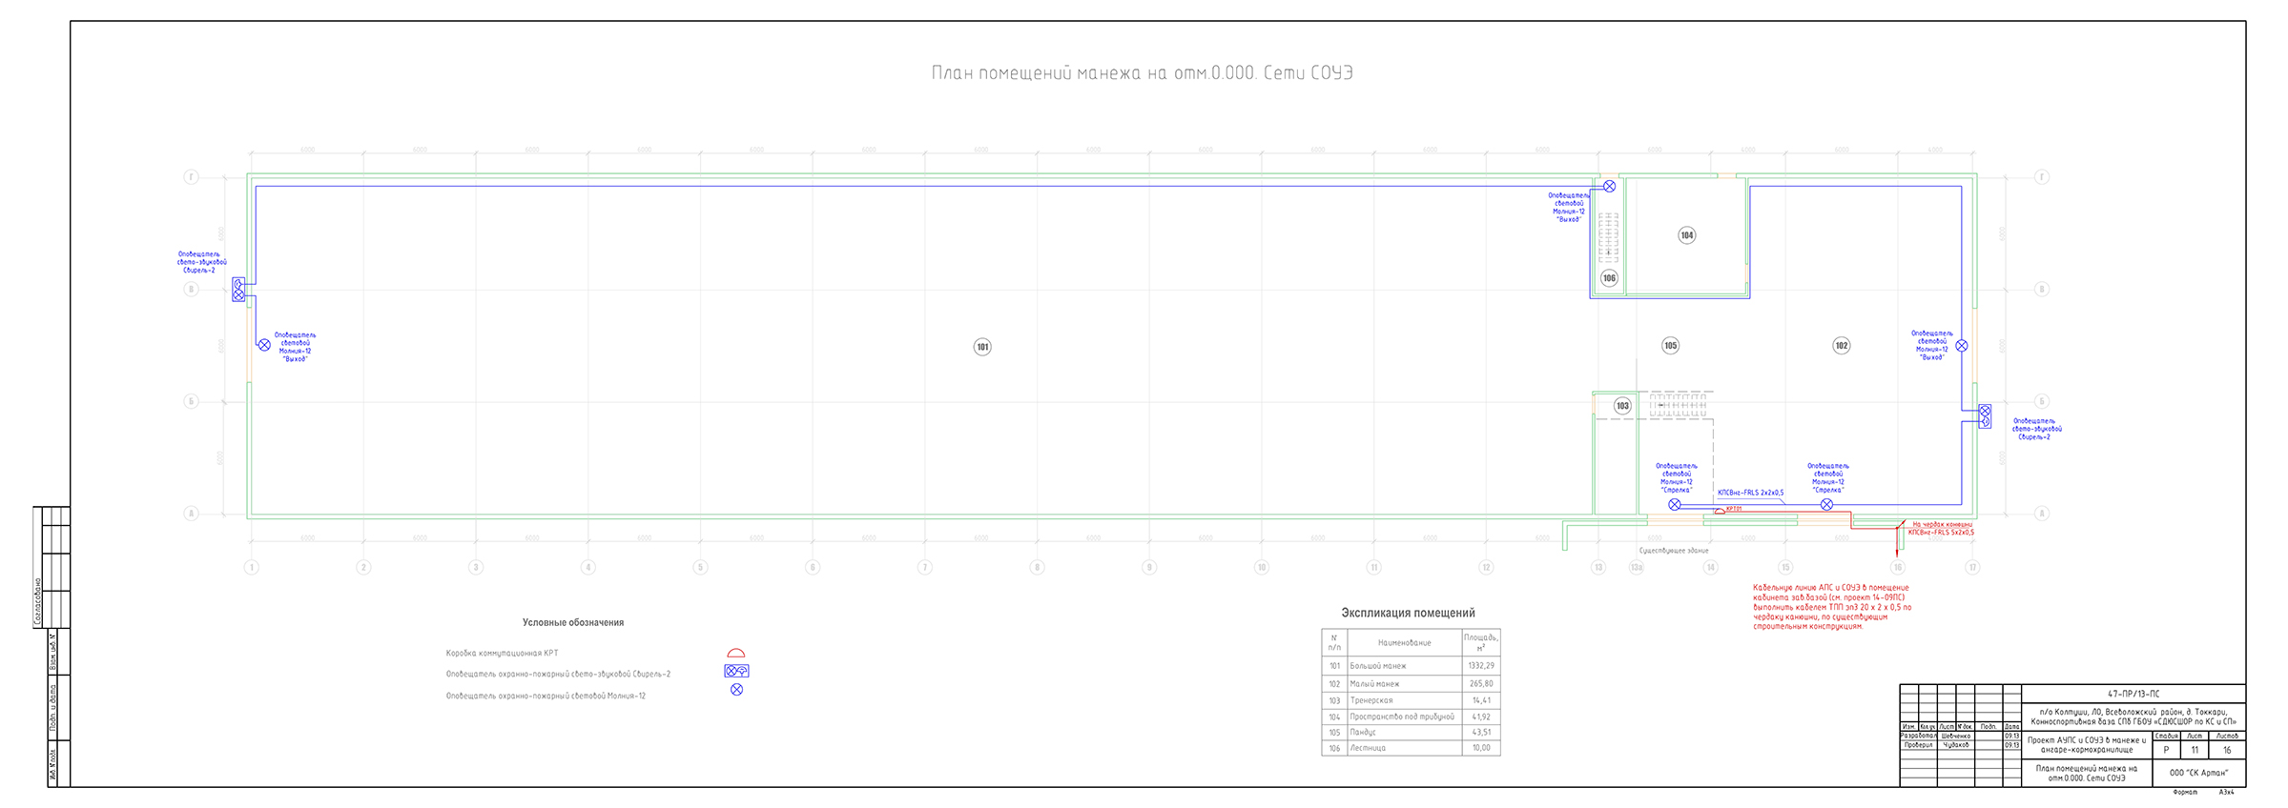The height and width of the screenshot is (808, 2288).
Task: Click the ООО "СК Артан" title block cell
Action: (x=2198, y=773)
